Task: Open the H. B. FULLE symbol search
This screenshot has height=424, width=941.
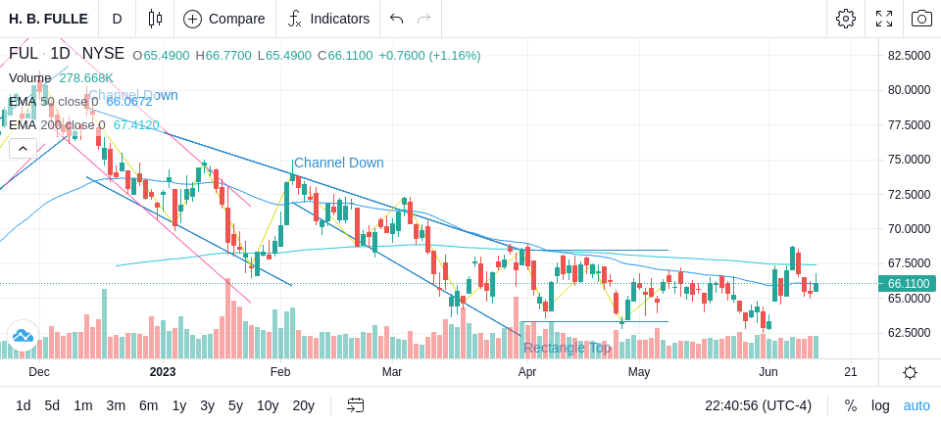Action: 49,19
